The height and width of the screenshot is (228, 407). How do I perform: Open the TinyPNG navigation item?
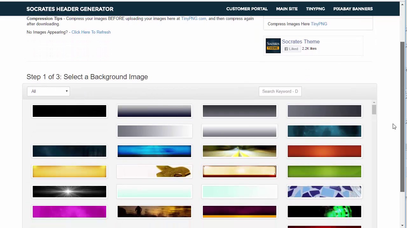click(x=315, y=9)
